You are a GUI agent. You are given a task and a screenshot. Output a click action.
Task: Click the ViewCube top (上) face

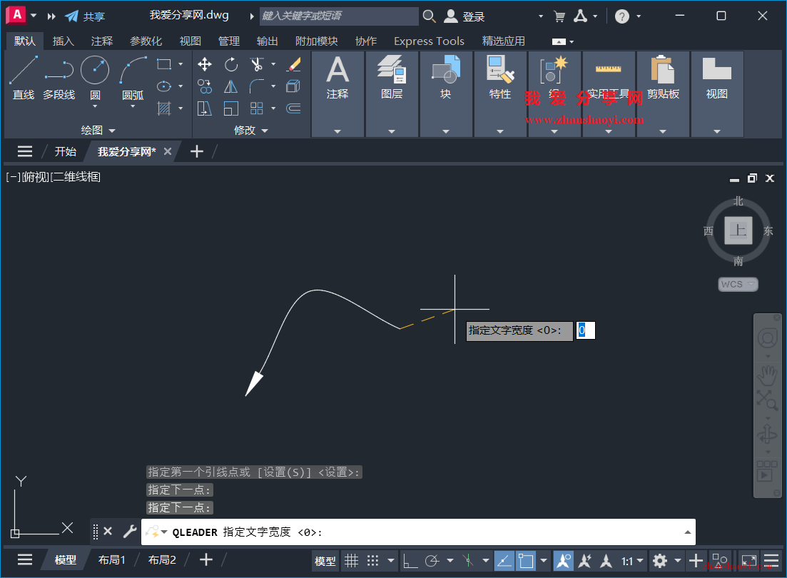click(x=738, y=230)
